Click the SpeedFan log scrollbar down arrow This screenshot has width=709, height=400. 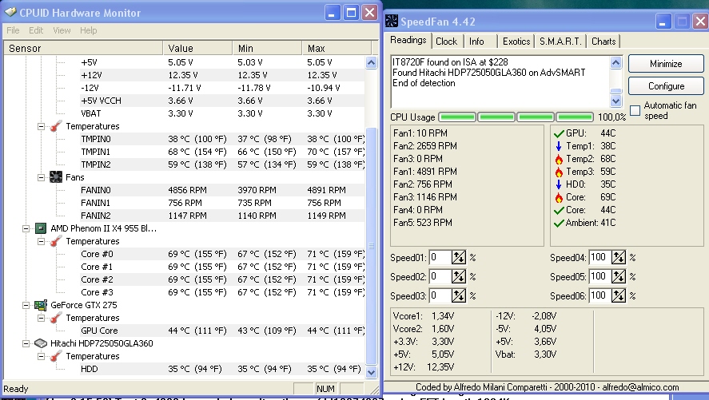(615, 101)
